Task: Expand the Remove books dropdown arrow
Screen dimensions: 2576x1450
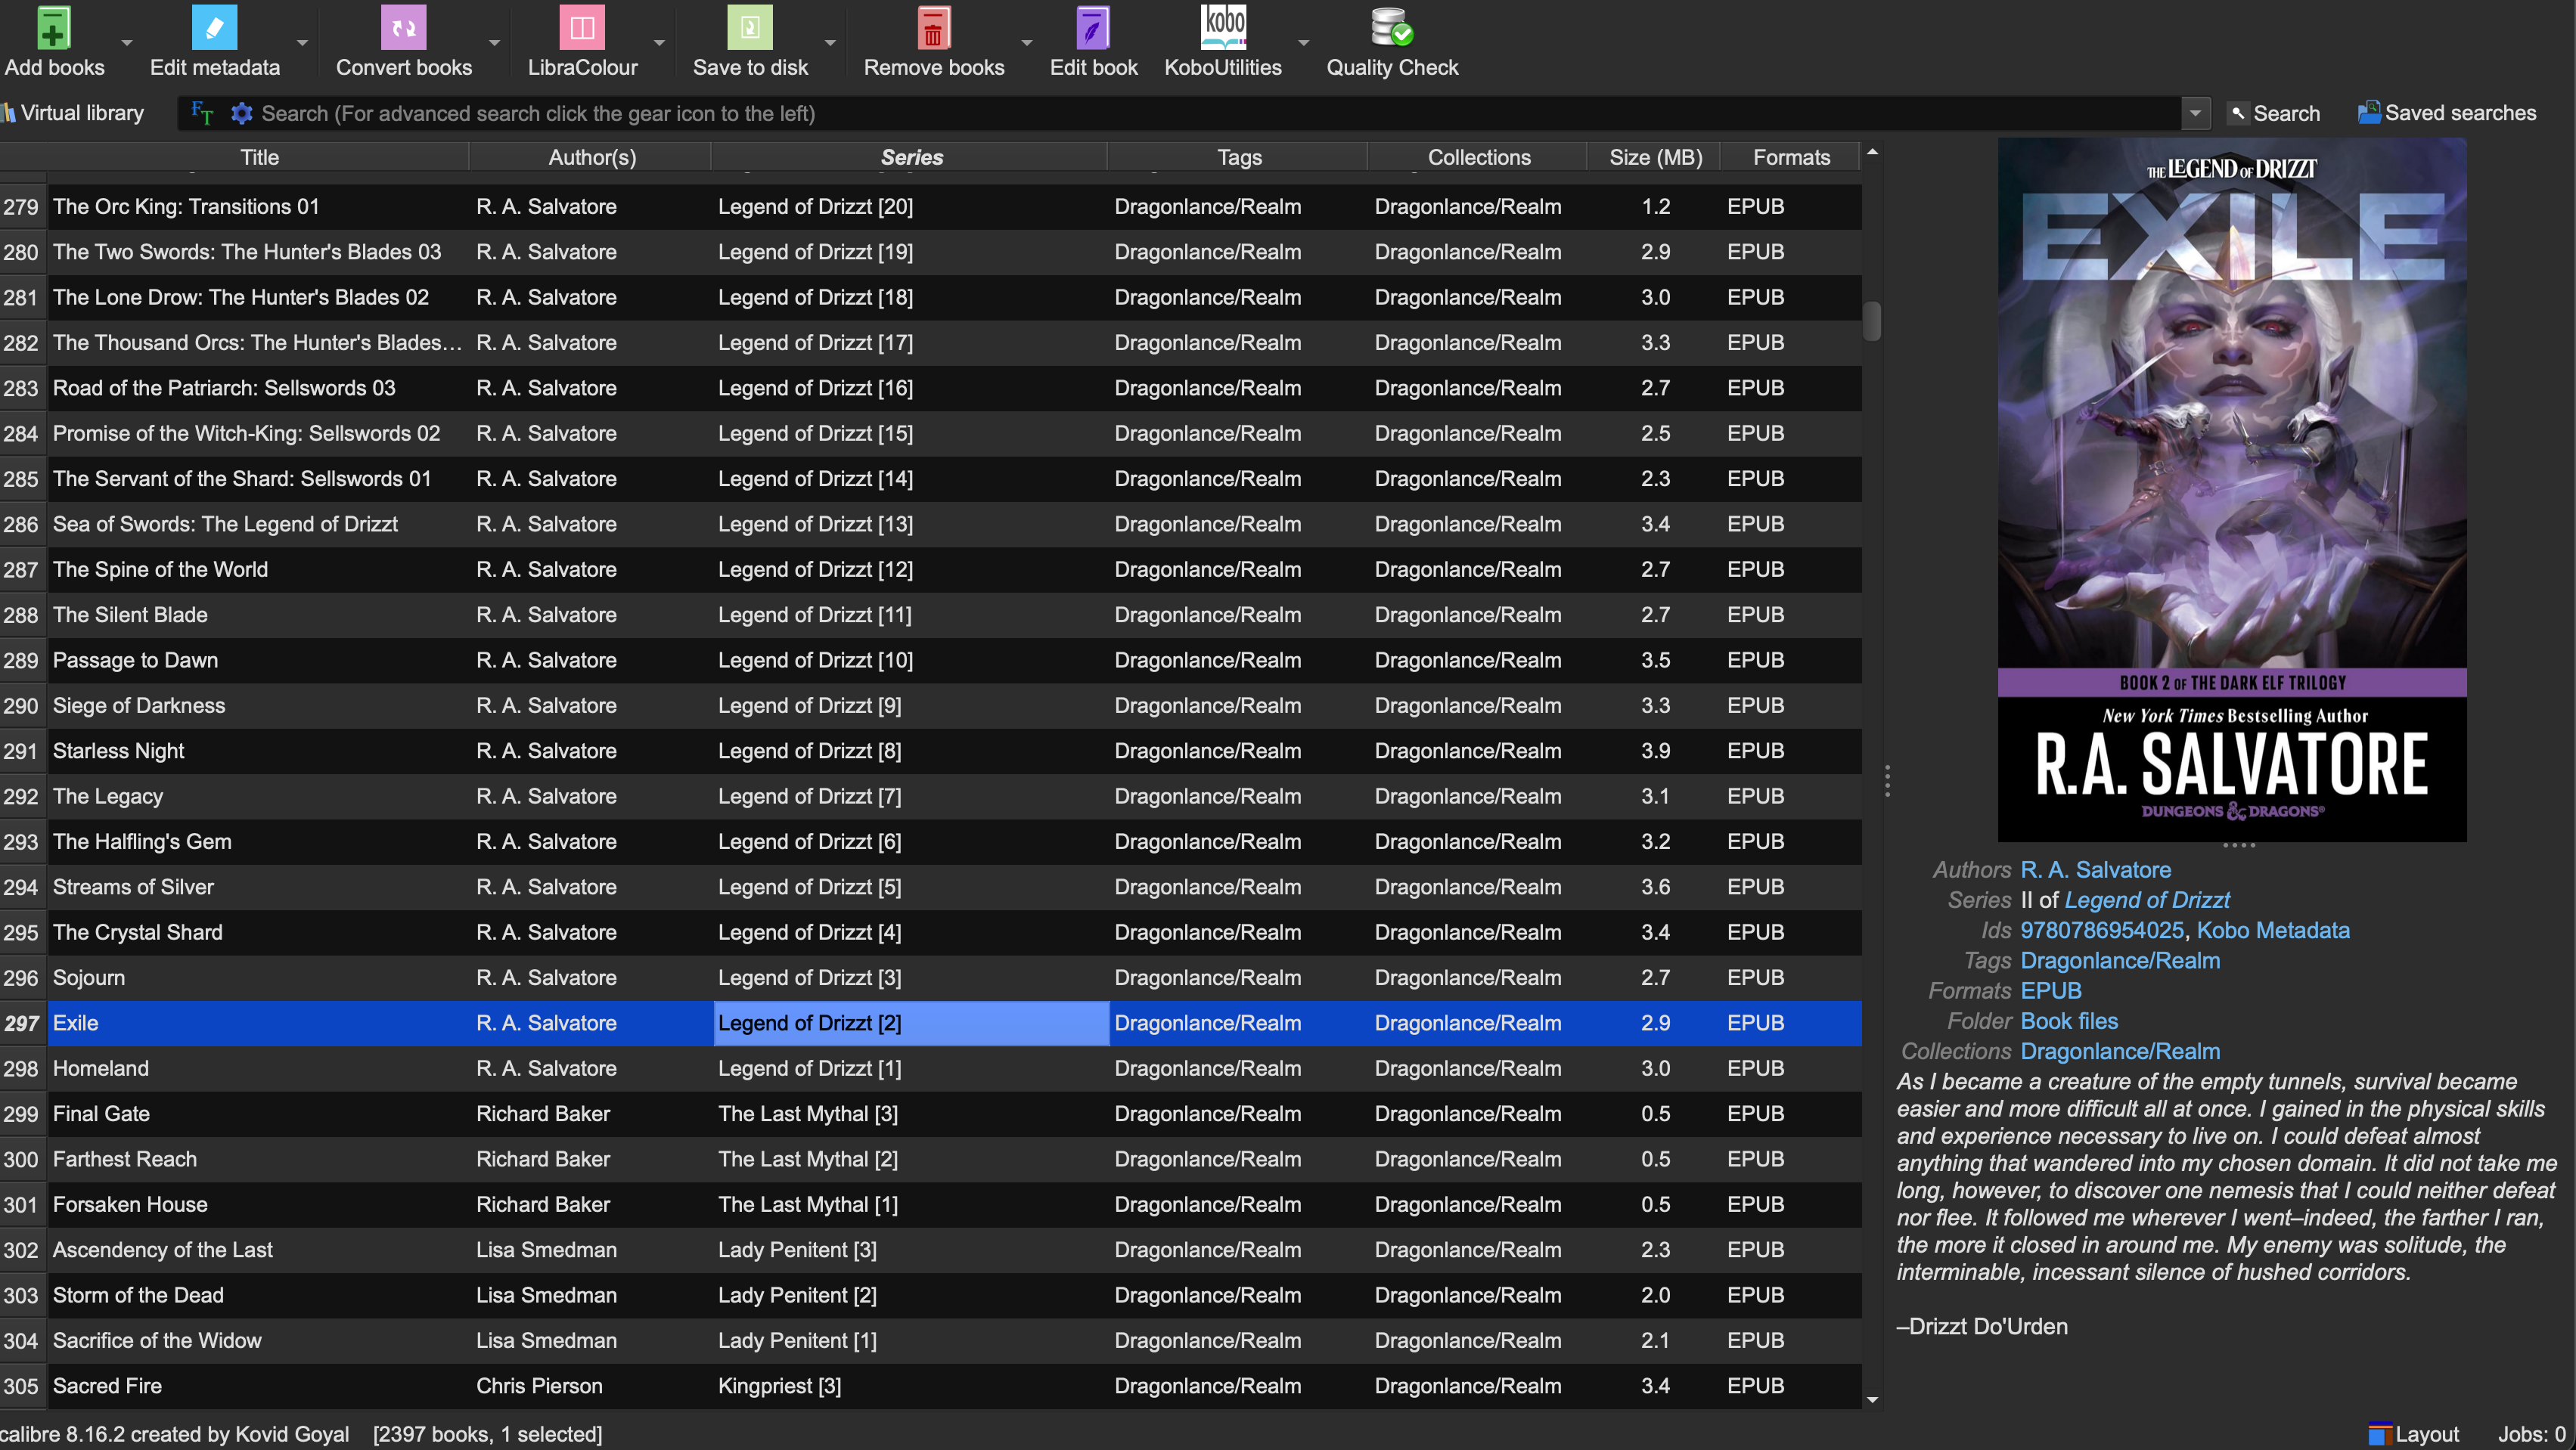Action: coord(1027,43)
